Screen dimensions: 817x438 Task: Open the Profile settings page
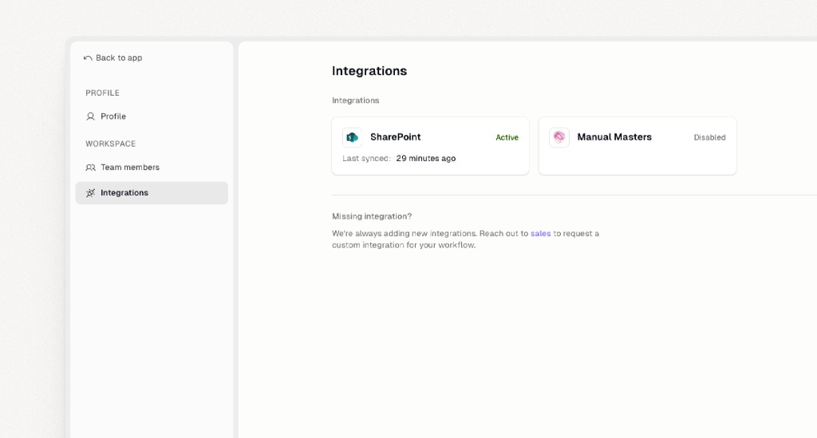(x=152, y=116)
